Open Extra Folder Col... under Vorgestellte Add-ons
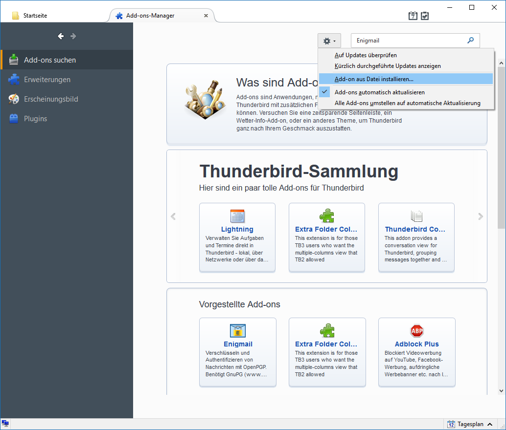The width and height of the screenshot is (506, 430). [x=326, y=344]
